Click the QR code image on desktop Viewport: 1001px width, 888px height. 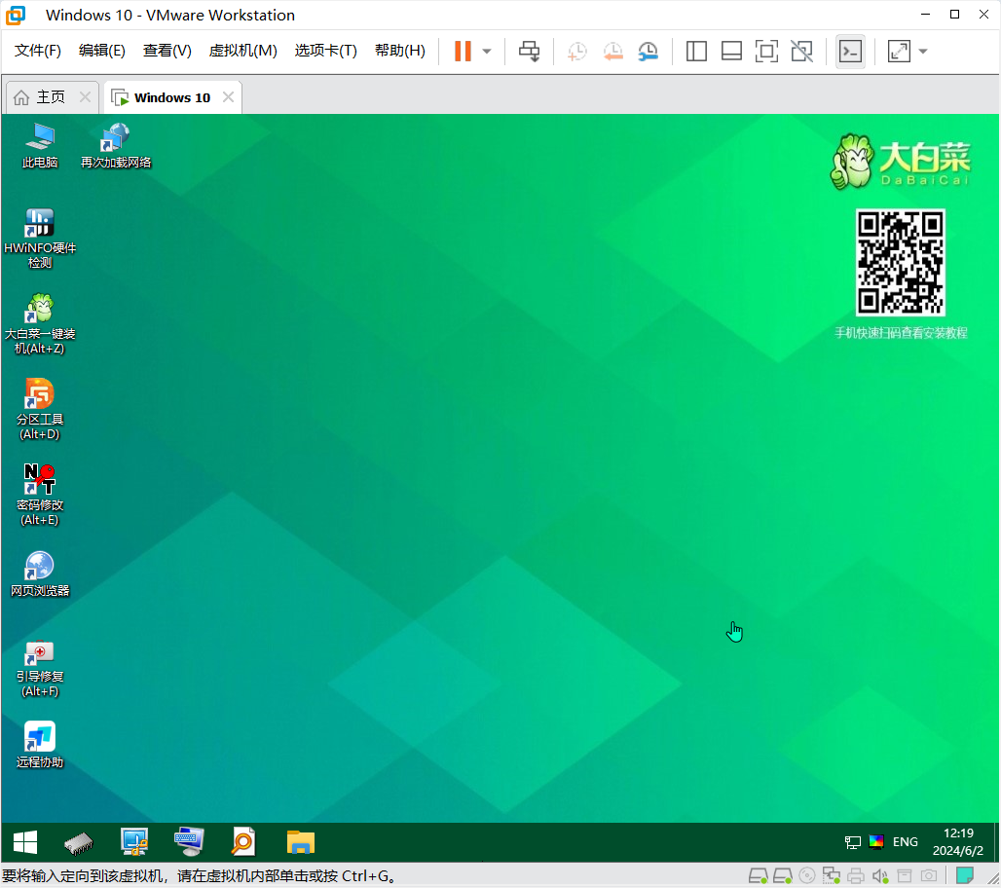pos(900,262)
